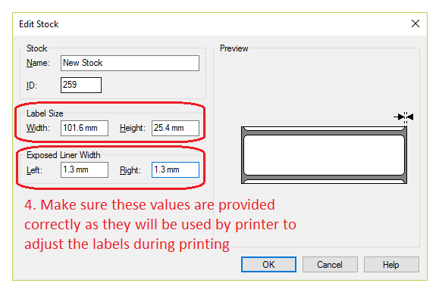Confirm changes with the OK button
This screenshot has height=286, width=439.
click(x=268, y=265)
